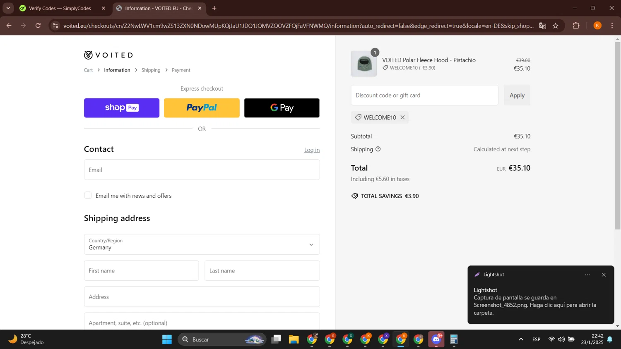Click the taskbar Buscar search box
The image size is (621, 349).
[222, 339]
